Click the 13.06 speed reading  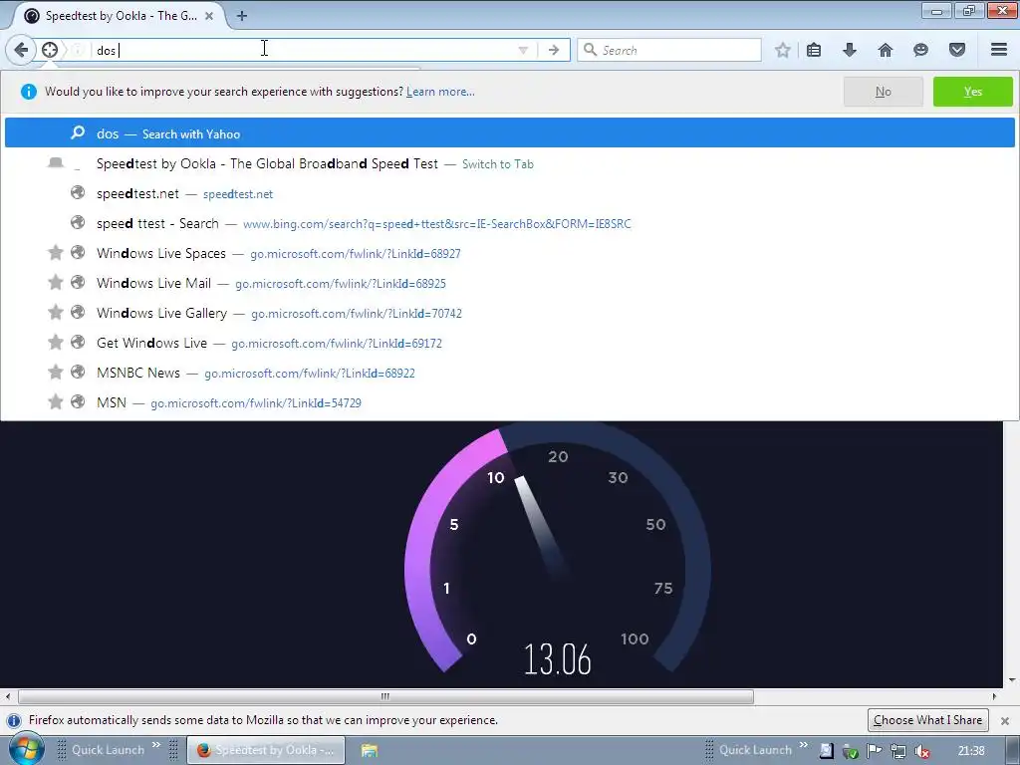tap(558, 659)
